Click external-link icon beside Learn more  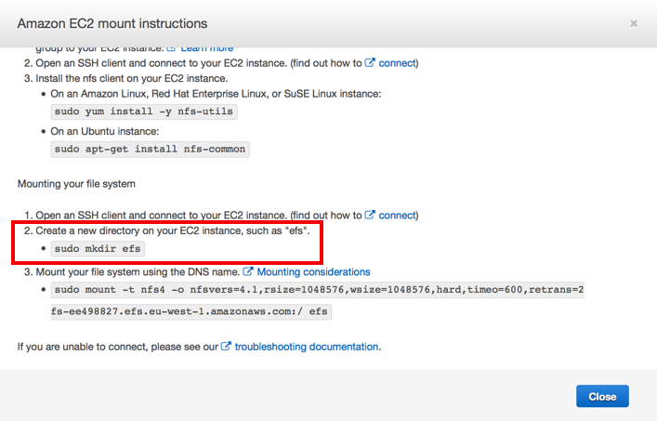click(x=173, y=47)
